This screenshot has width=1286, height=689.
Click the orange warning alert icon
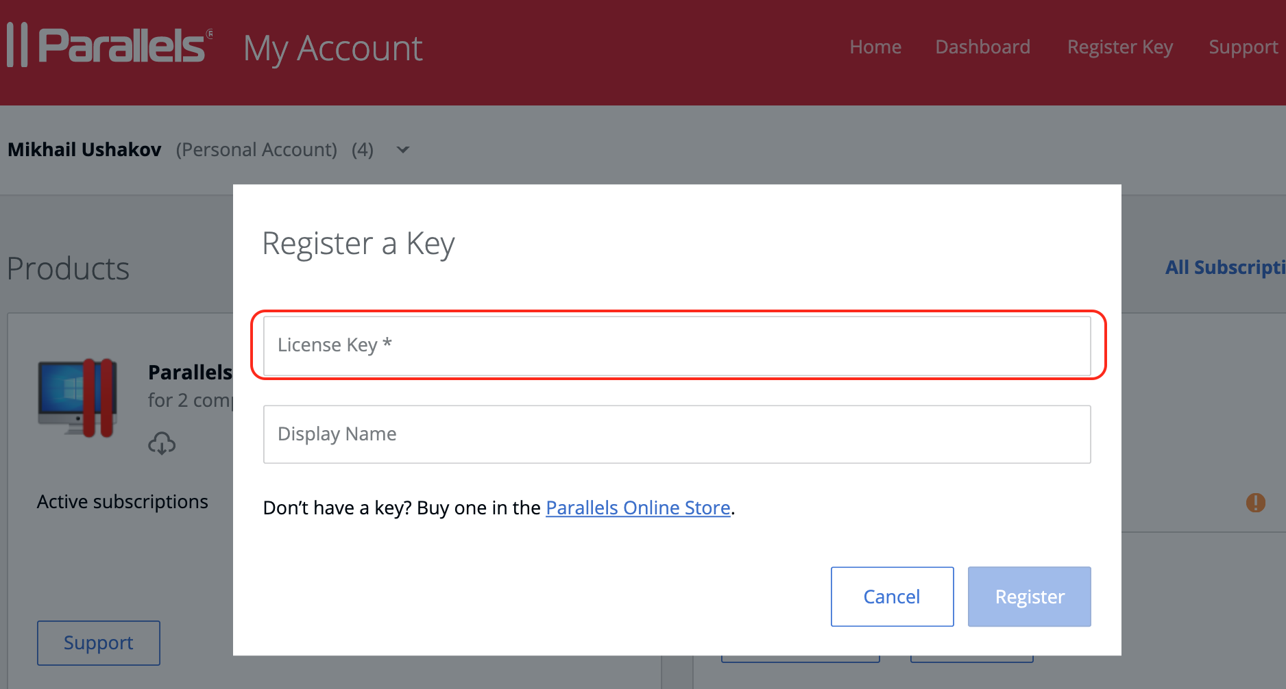[x=1255, y=503]
